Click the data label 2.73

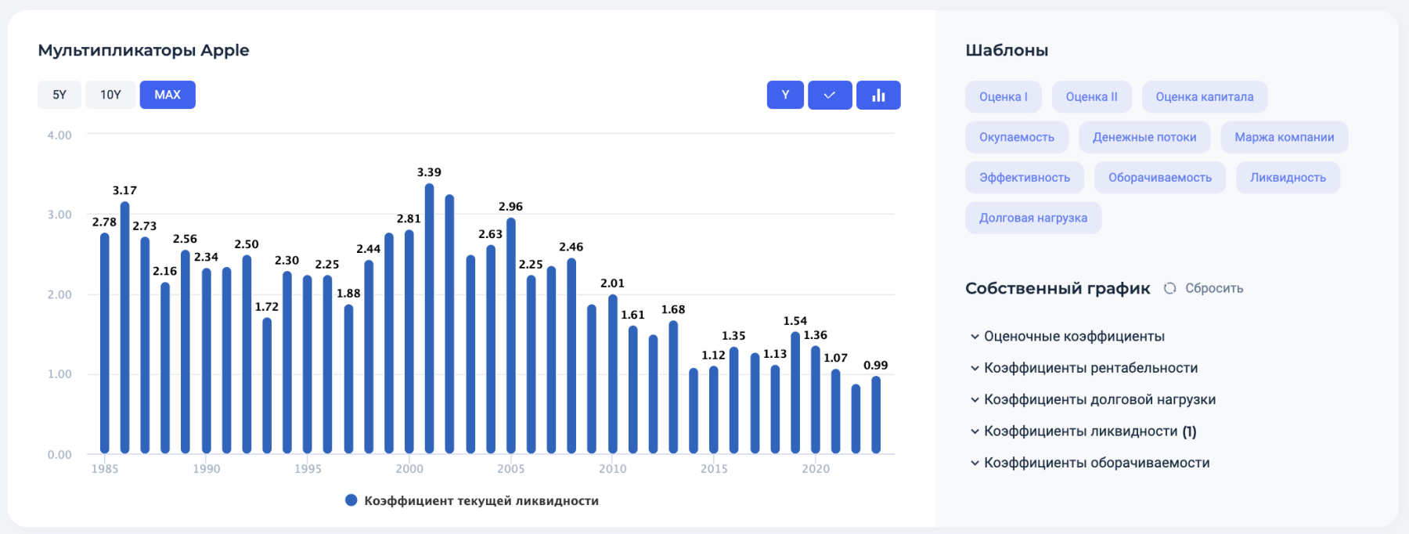tap(145, 226)
